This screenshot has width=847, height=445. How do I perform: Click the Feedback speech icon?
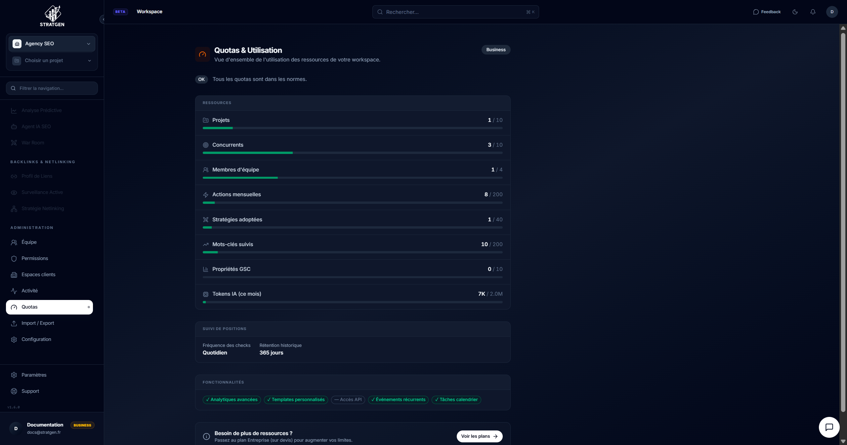pos(756,12)
